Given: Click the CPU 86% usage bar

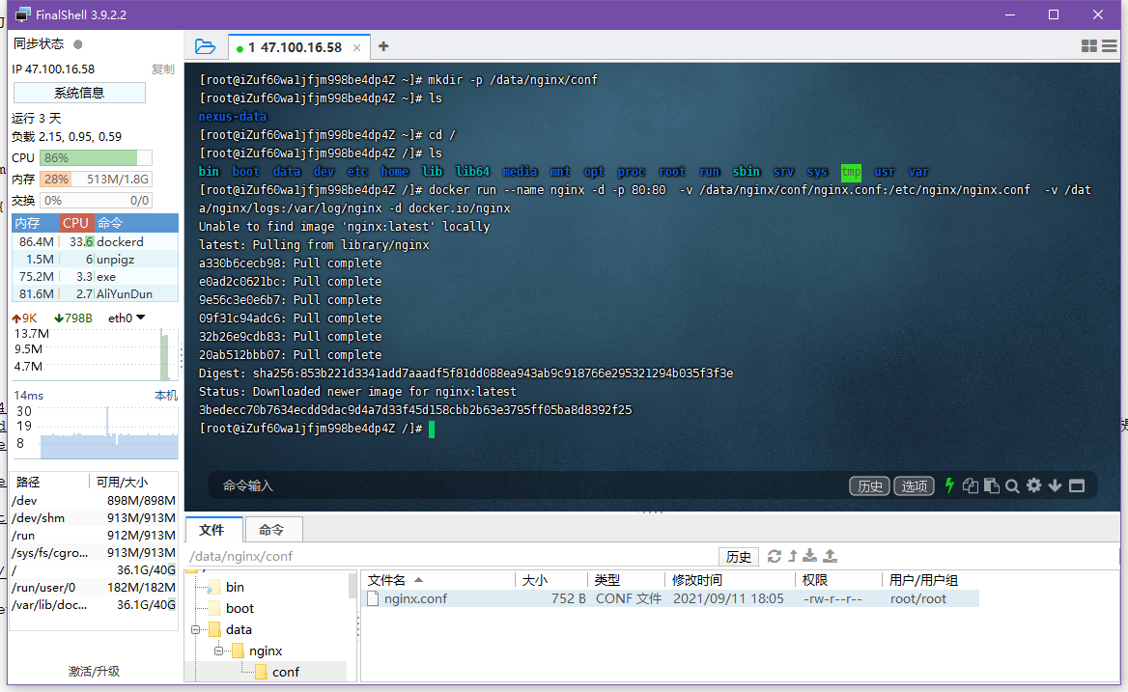Looking at the screenshot, I should point(96,157).
